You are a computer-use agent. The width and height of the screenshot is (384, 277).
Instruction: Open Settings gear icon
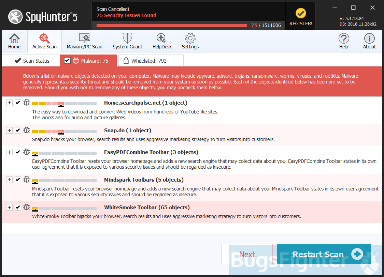coord(190,39)
